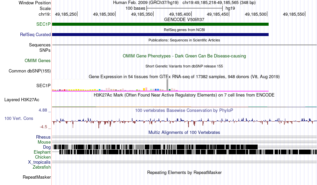Click the 49,185,450 ruler position
Viewport: 317px width, 185px height.
pyautogui.click(x=218, y=14)
